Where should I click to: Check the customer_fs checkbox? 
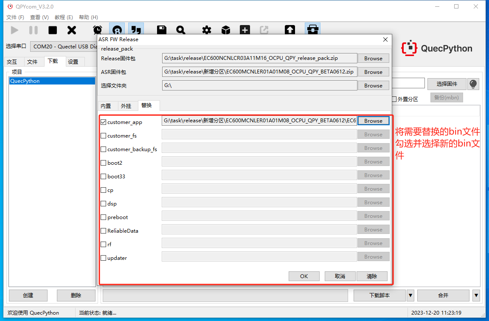[x=104, y=136]
